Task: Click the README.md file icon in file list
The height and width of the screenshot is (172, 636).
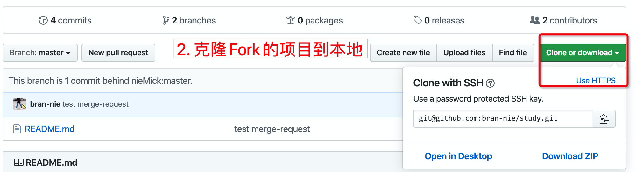Action: [17, 129]
